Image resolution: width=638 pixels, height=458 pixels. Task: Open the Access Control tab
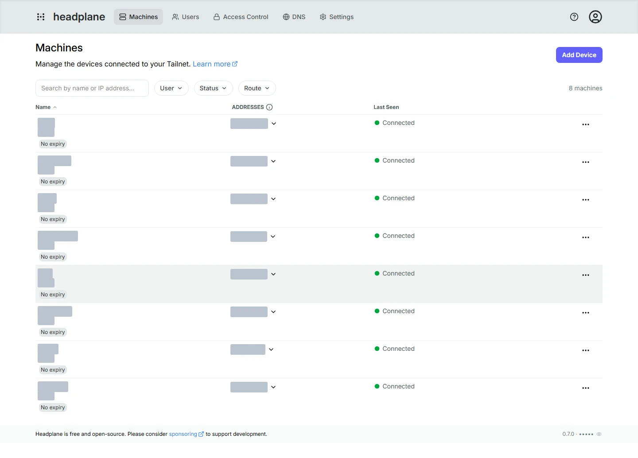pyautogui.click(x=241, y=17)
